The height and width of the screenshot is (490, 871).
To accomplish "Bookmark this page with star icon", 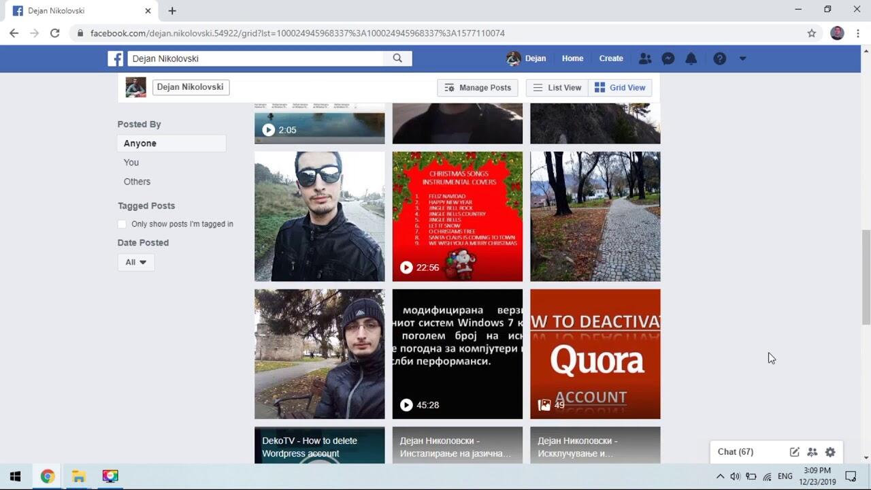I will click(x=811, y=33).
